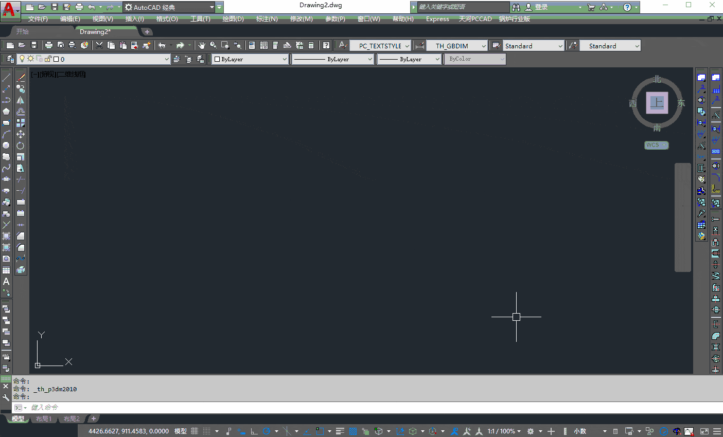Click the keyword search box in title bar
Viewport: 723px width, 437px height.
coord(462,7)
